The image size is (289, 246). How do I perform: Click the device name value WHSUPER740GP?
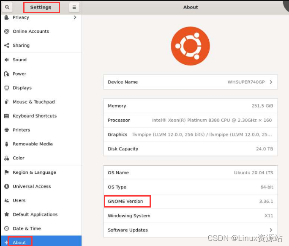(246, 82)
